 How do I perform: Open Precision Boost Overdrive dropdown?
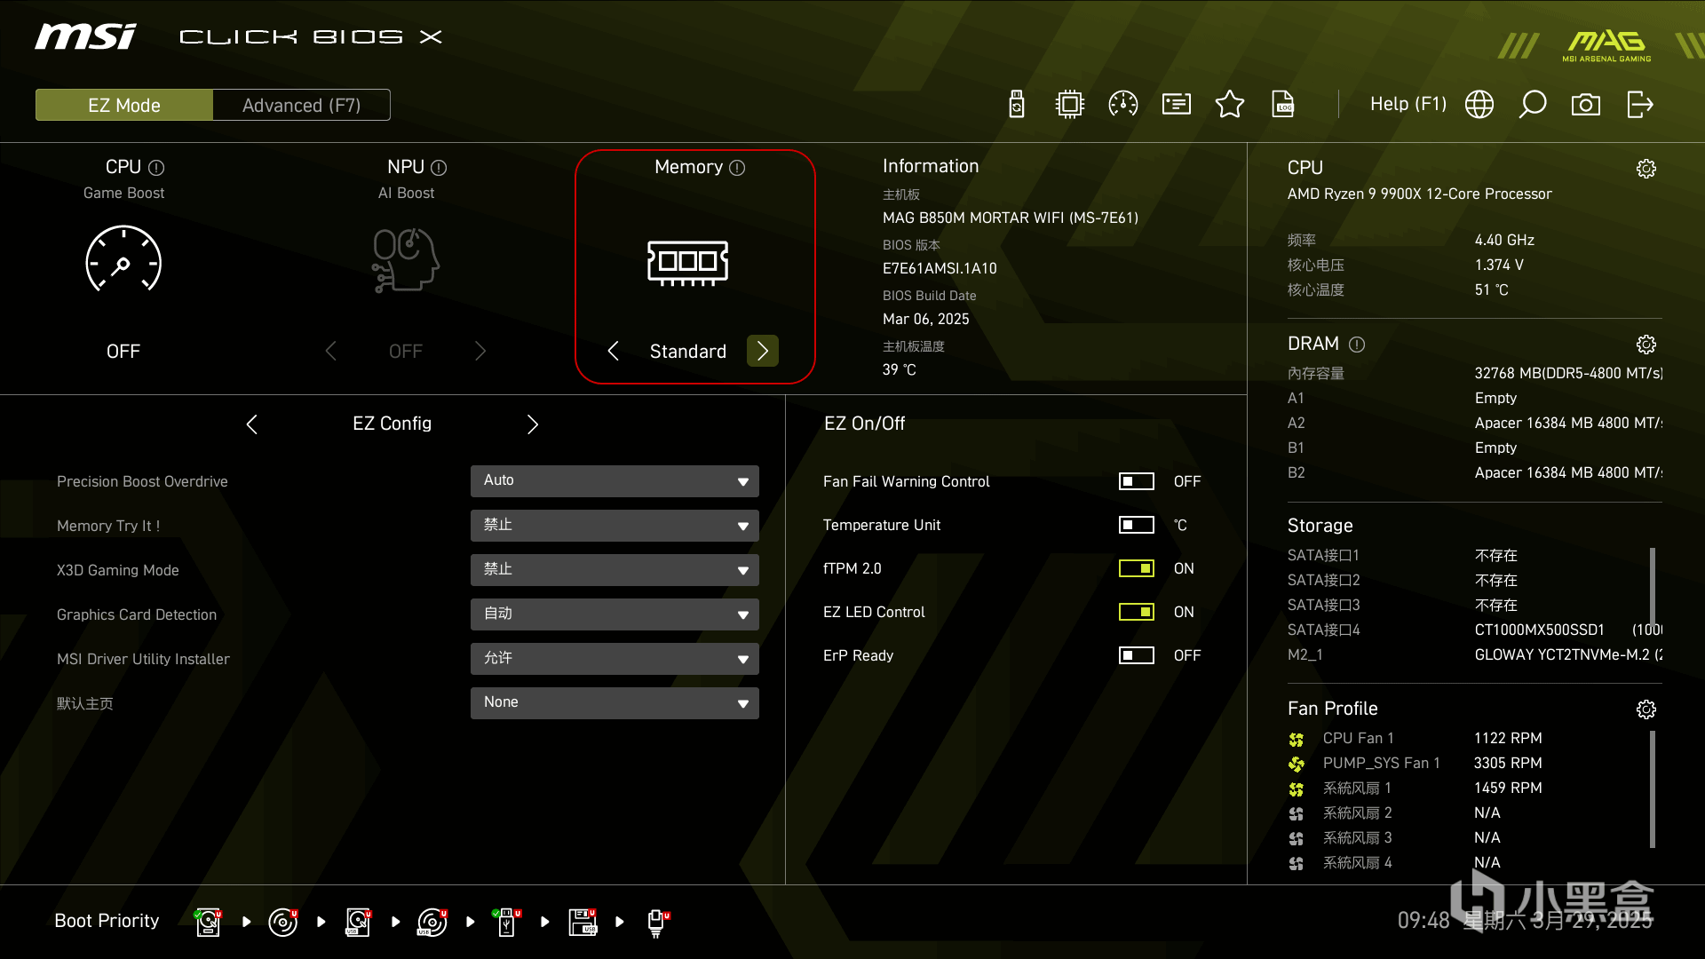(615, 480)
